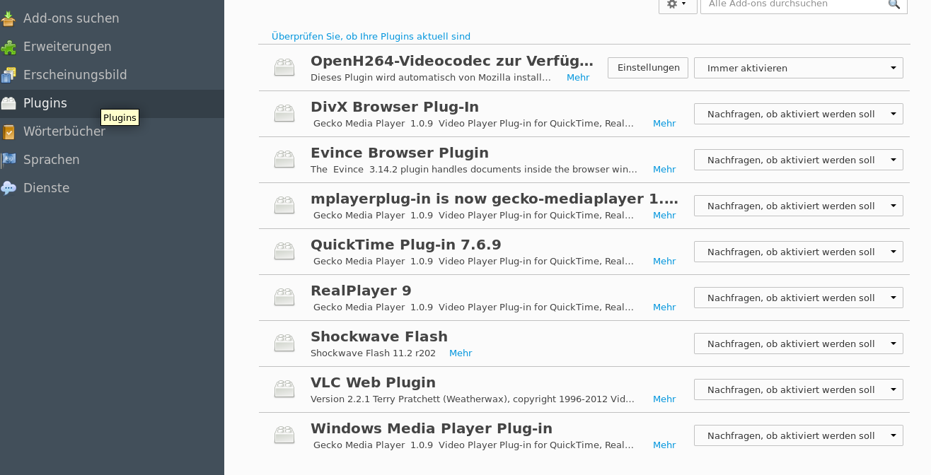Click the RealPlayer 9 plugin brick icon
931x475 pixels.
(x=284, y=298)
